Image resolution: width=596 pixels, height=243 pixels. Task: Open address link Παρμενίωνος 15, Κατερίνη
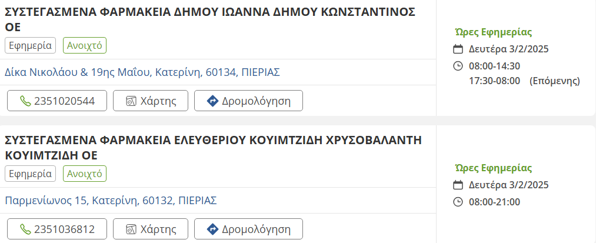tap(111, 201)
